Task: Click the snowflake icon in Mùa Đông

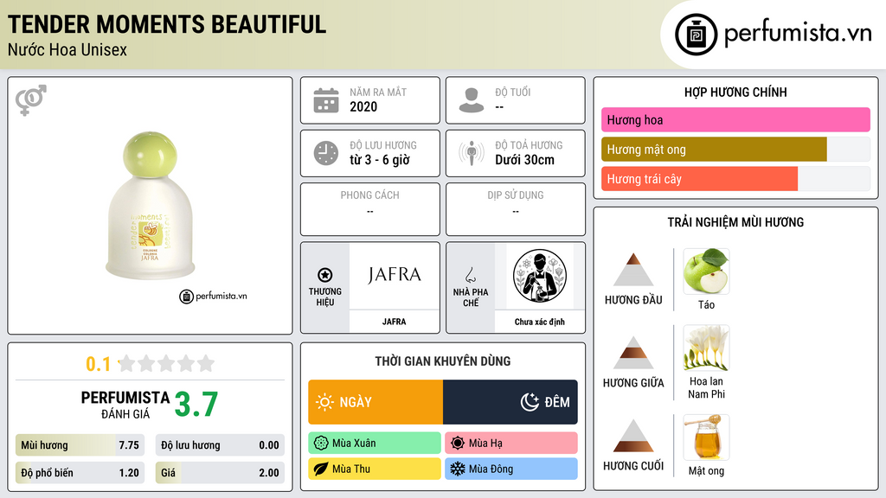Action: point(458,469)
